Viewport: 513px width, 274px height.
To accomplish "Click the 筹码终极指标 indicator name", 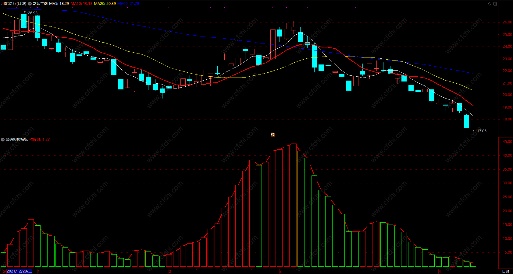I will click(x=17, y=140).
